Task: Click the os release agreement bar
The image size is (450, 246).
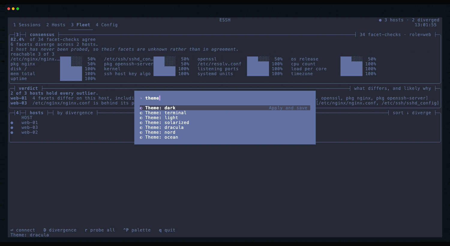Action: [x=352, y=59]
